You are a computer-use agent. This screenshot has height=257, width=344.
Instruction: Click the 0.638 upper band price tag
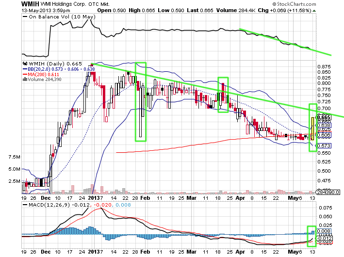click(x=324, y=125)
